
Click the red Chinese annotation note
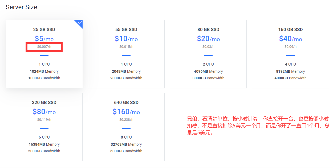pyautogui.click(x=258, y=126)
